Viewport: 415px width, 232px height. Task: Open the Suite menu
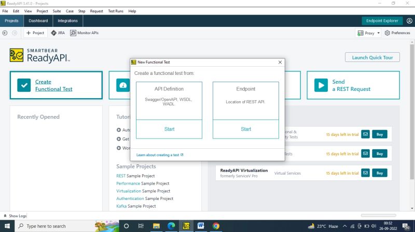click(x=57, y=11)
